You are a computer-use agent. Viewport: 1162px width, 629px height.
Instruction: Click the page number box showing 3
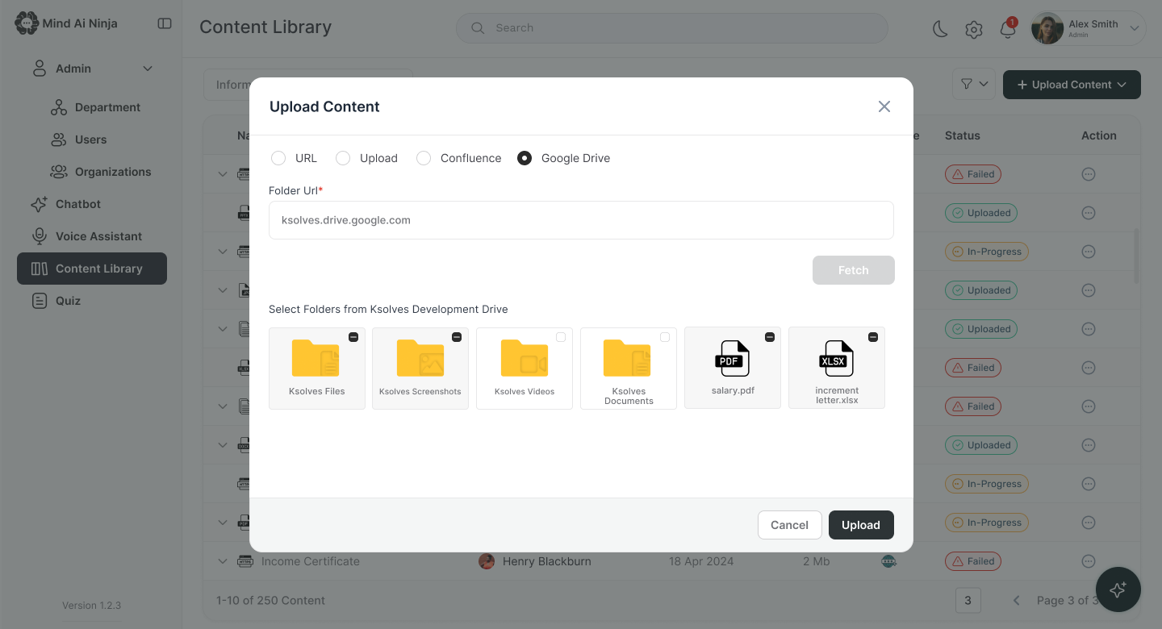coord(968,600)
